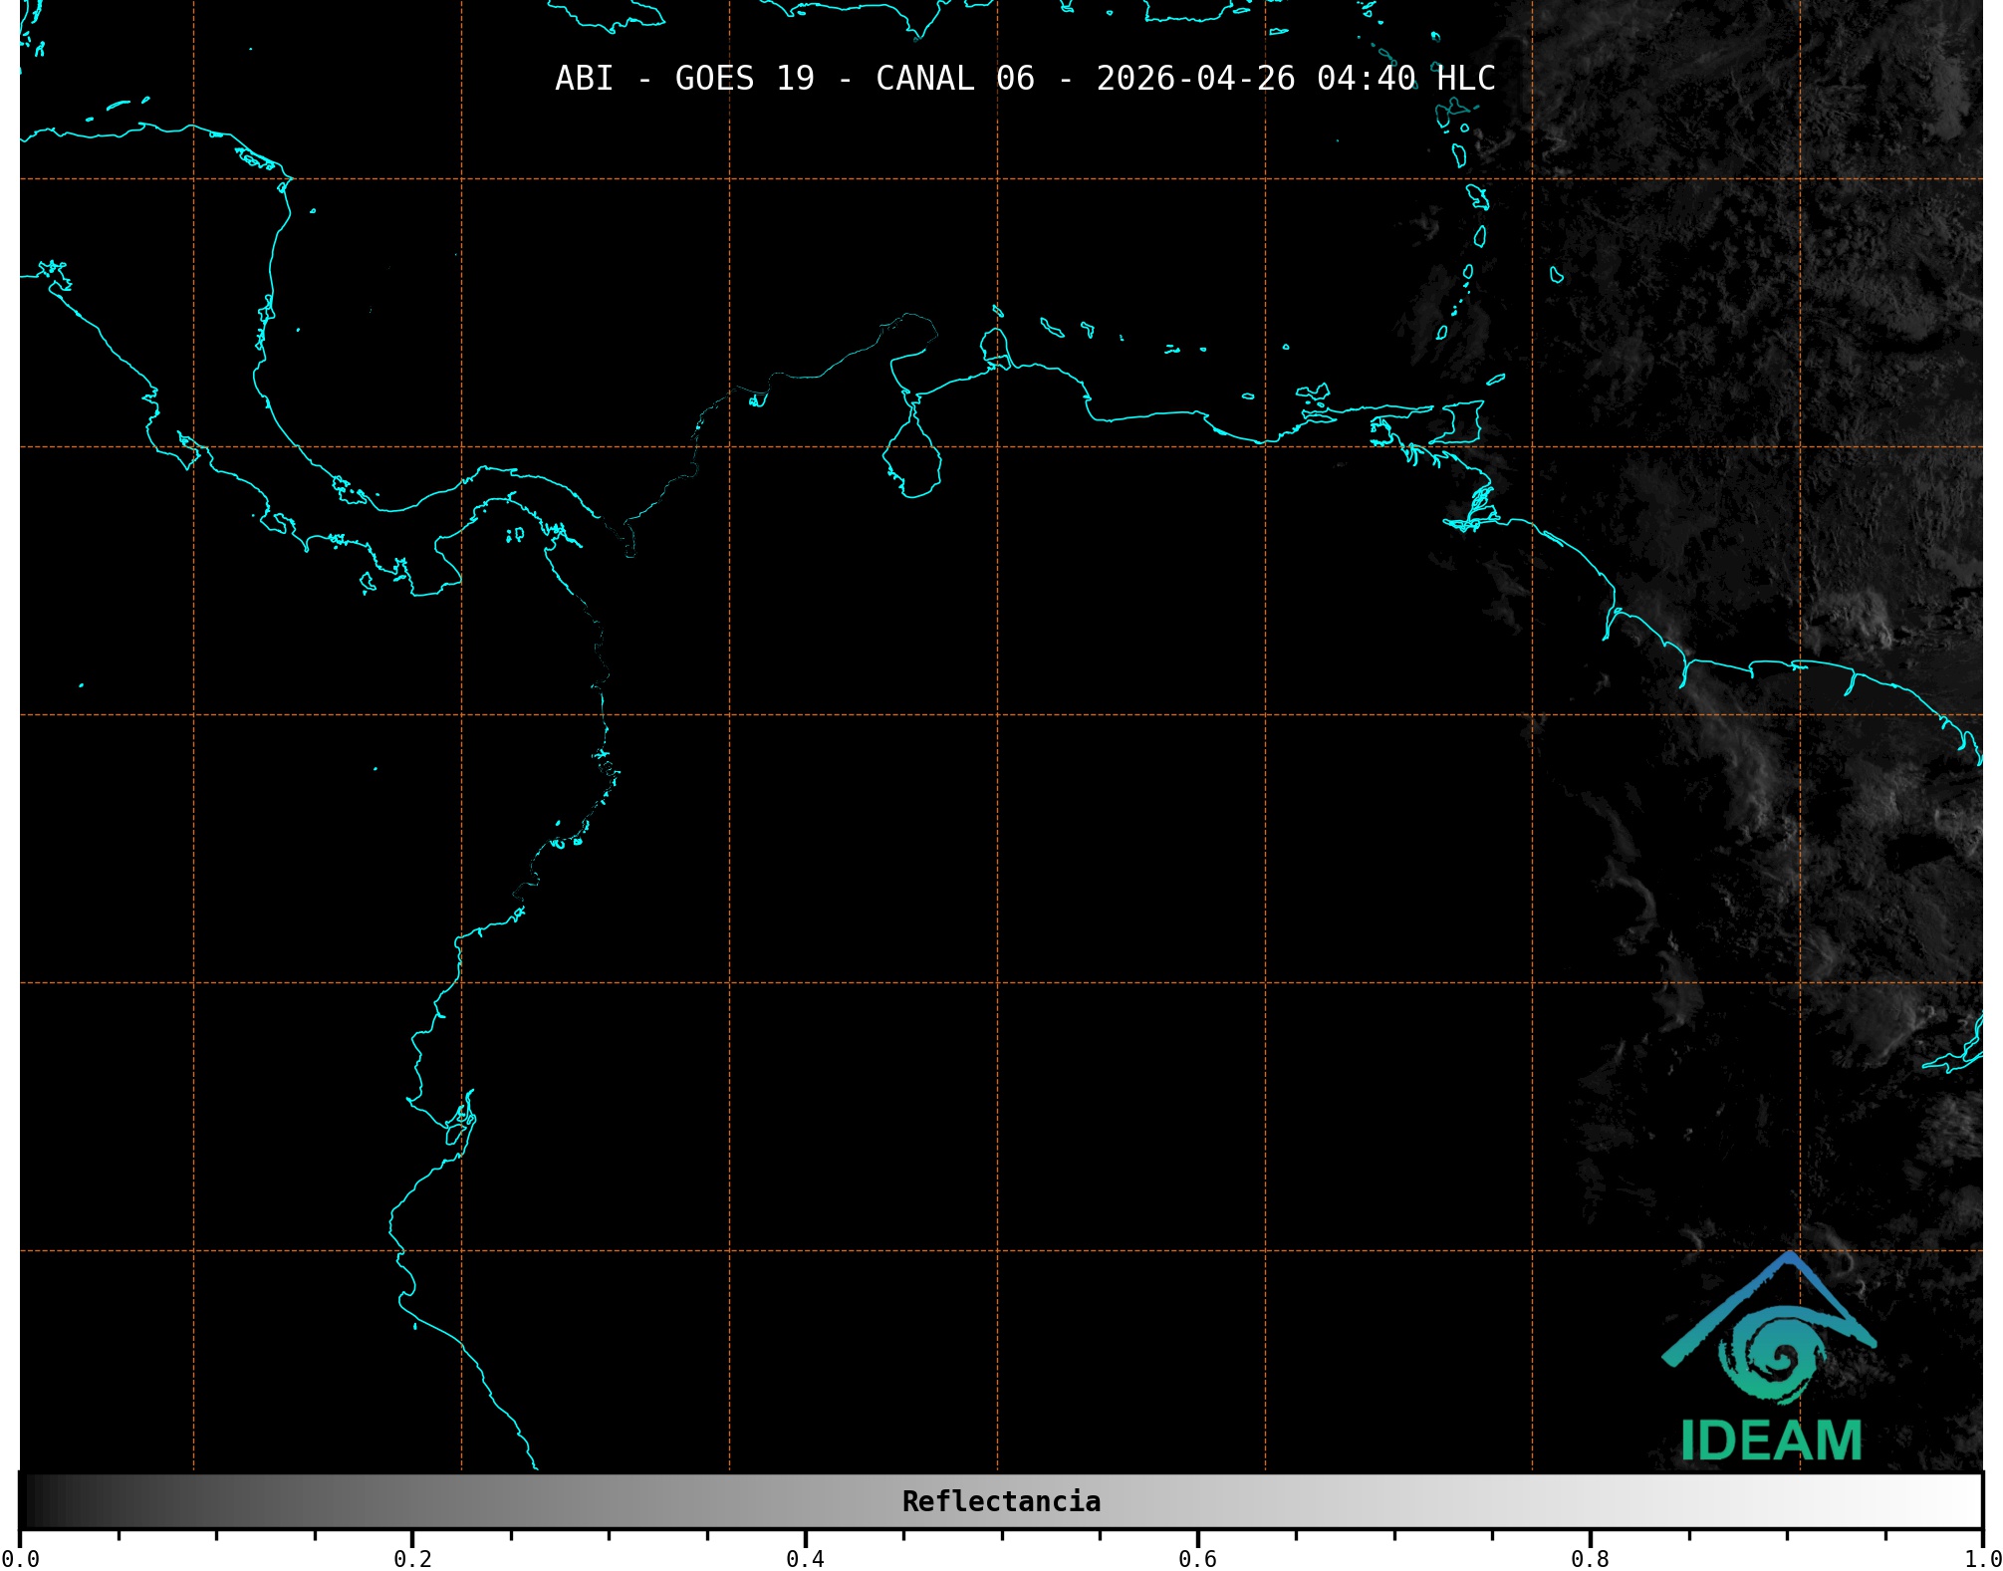The image size is (2003, 1571).
Task: Click the 0.8 tick label on the colorbar
Action: (x=1590, y=1559)
